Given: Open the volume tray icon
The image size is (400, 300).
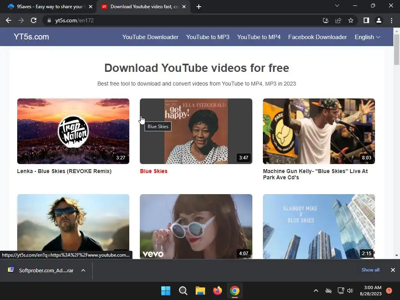Looking at the screenshot, I should [350, 291].
